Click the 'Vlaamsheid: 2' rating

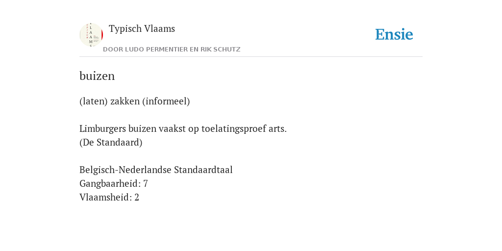109,197
